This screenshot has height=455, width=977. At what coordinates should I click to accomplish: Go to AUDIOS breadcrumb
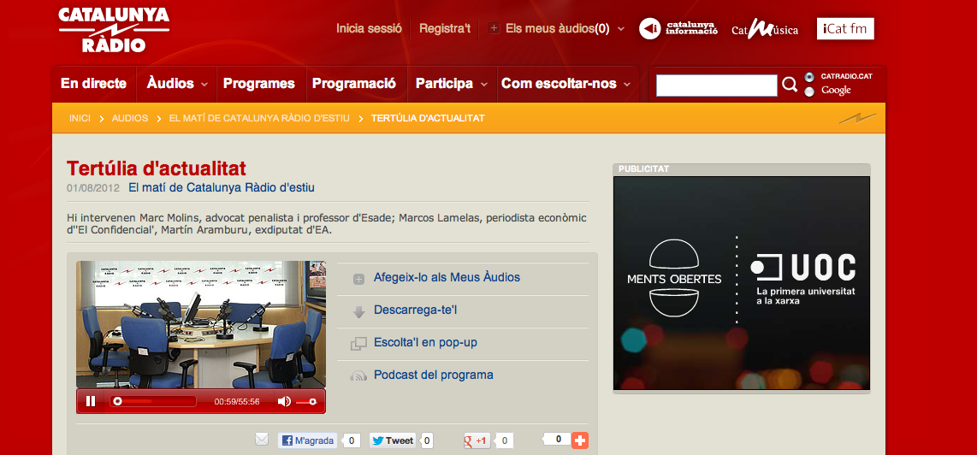129,118
